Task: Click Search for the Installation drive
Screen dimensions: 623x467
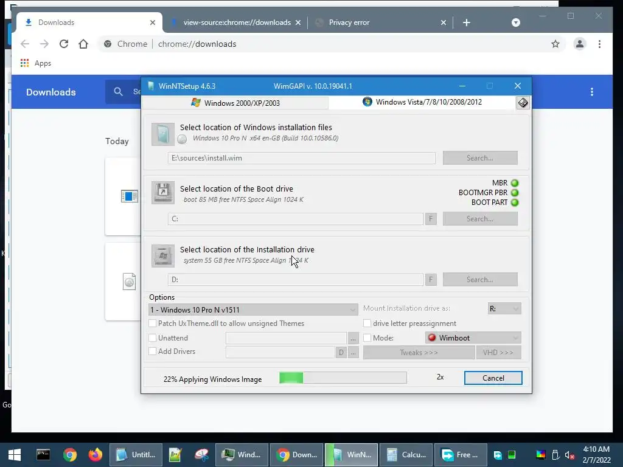Action: pyautogui.click(x=480, y=280)
